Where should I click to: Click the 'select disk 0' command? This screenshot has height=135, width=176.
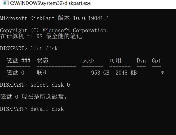coord(50,85)
